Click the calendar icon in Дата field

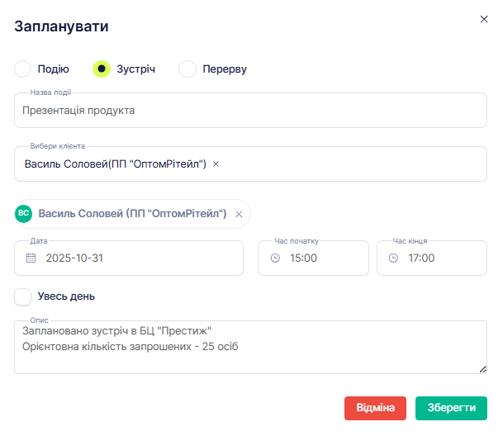[x=31, y=258]
